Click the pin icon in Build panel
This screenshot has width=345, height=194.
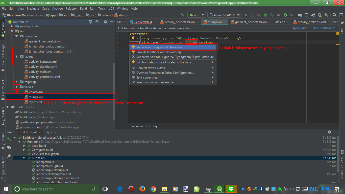[x=9, y=156]
